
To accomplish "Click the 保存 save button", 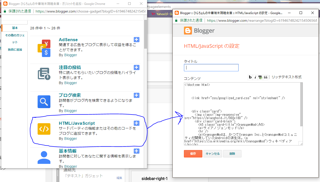I will (x=193, y=154).
